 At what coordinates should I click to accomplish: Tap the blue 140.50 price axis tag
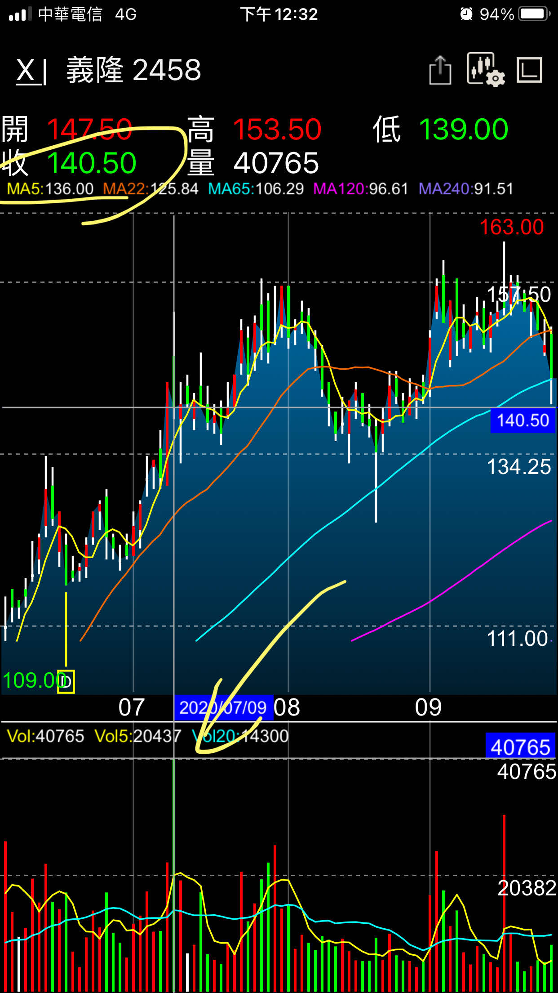tap(523, 420)
